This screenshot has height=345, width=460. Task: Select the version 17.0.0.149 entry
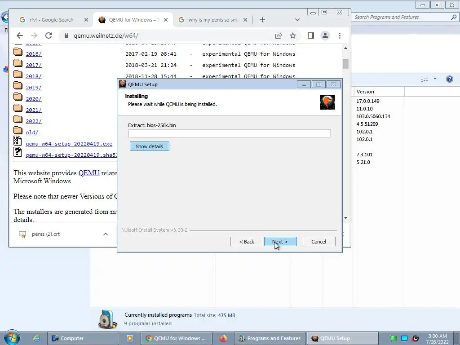point(368,101)
